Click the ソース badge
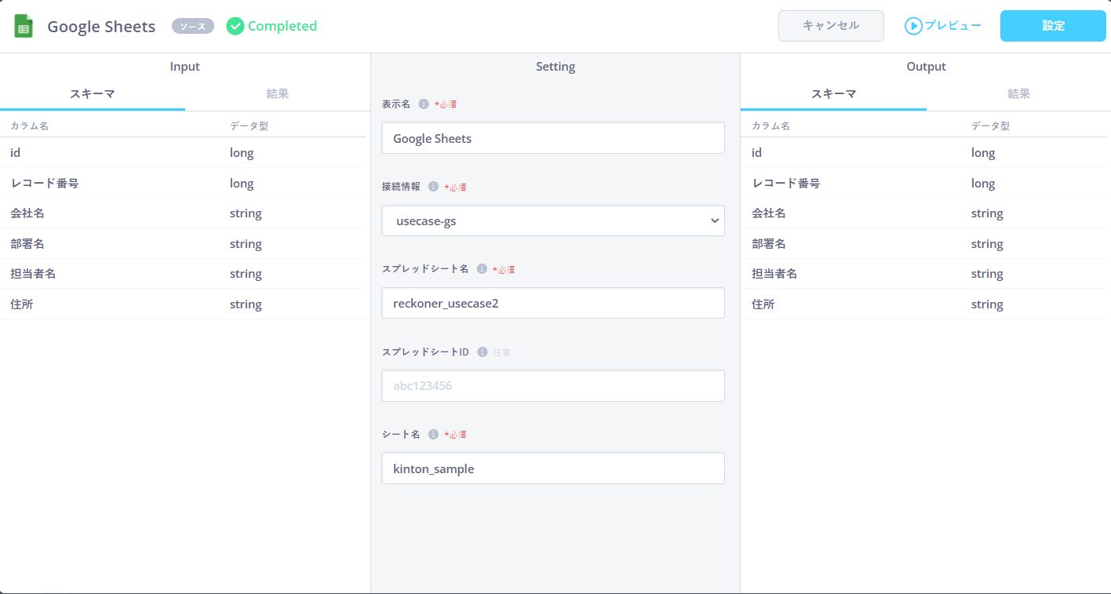The height and width of the screenshot is (594, 1111). 193,27
